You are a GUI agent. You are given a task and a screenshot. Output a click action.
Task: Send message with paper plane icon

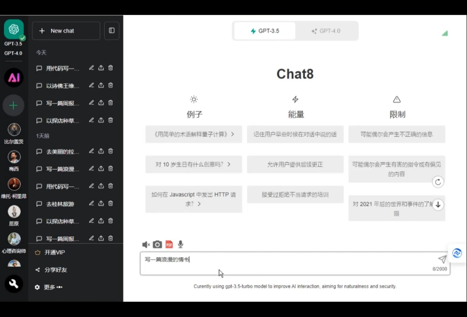pos(442,259)
